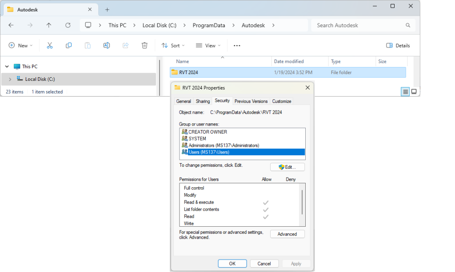Click the Write permission row
The width and height of the screenshot is (455, 272).
tap(239, 223)
